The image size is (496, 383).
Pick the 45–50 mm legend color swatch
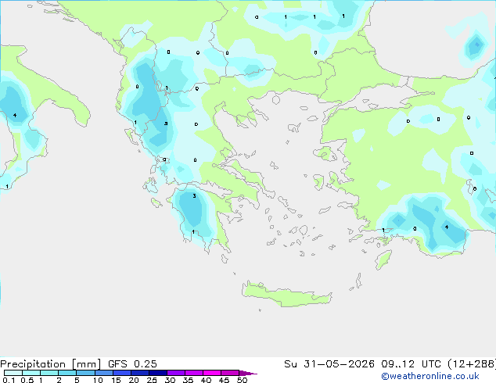pos(230,373)
